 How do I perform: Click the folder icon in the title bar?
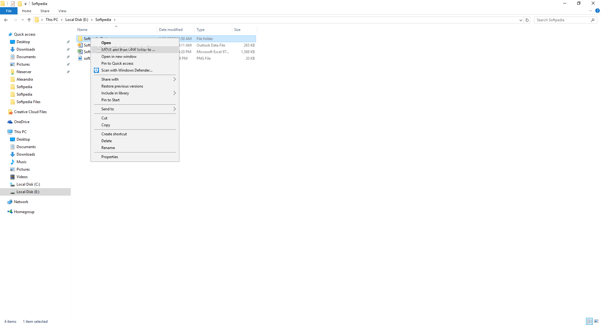pos(3,3)
